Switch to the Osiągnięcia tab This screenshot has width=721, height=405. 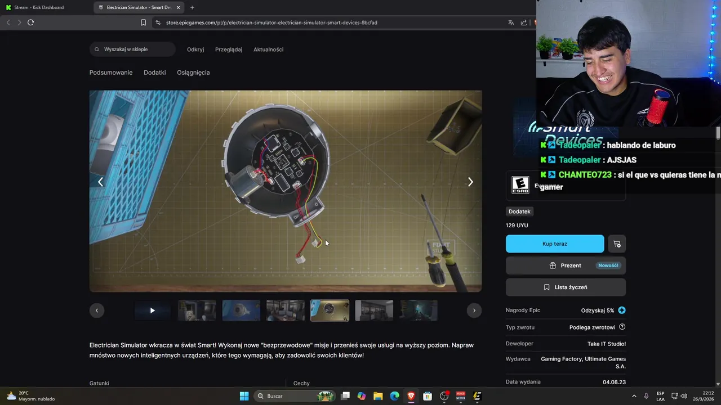193,73
